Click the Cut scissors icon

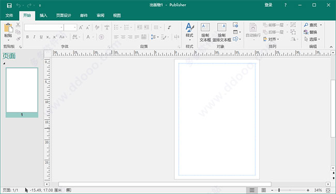(18, 25)
